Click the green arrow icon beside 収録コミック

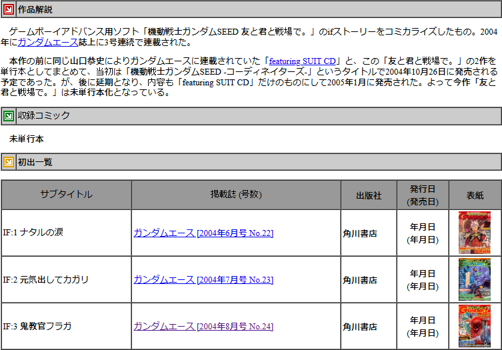pyautogui.click(x=8, y=116)
